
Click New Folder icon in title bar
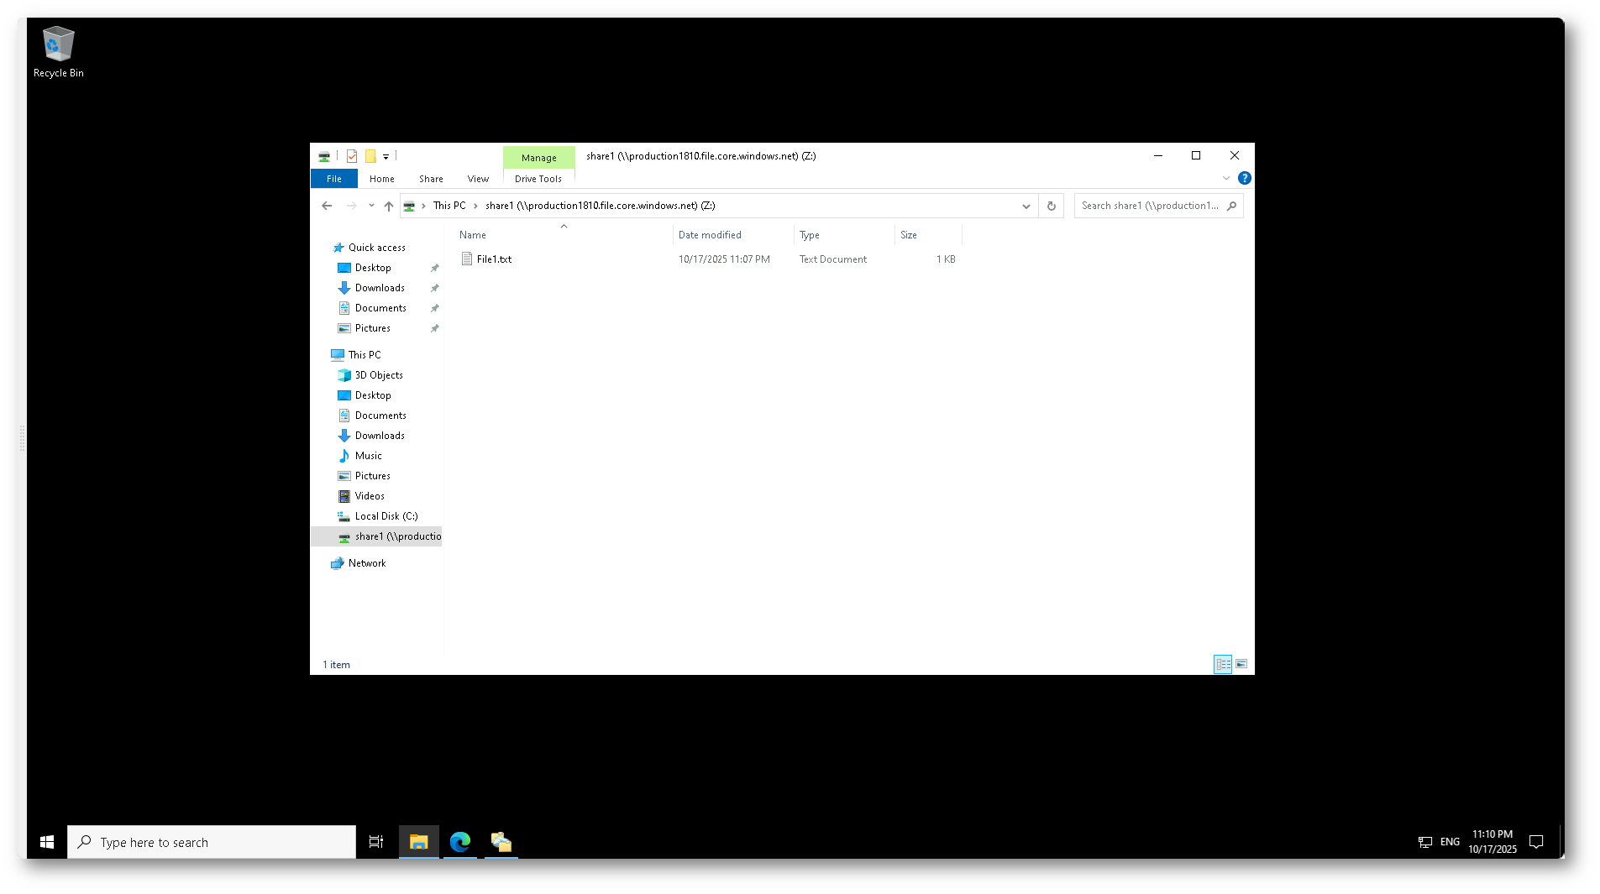click(370, 156)
